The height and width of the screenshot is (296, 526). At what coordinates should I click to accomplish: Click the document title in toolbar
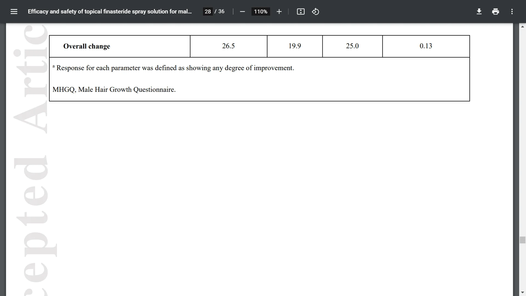(x=110, y=11)
